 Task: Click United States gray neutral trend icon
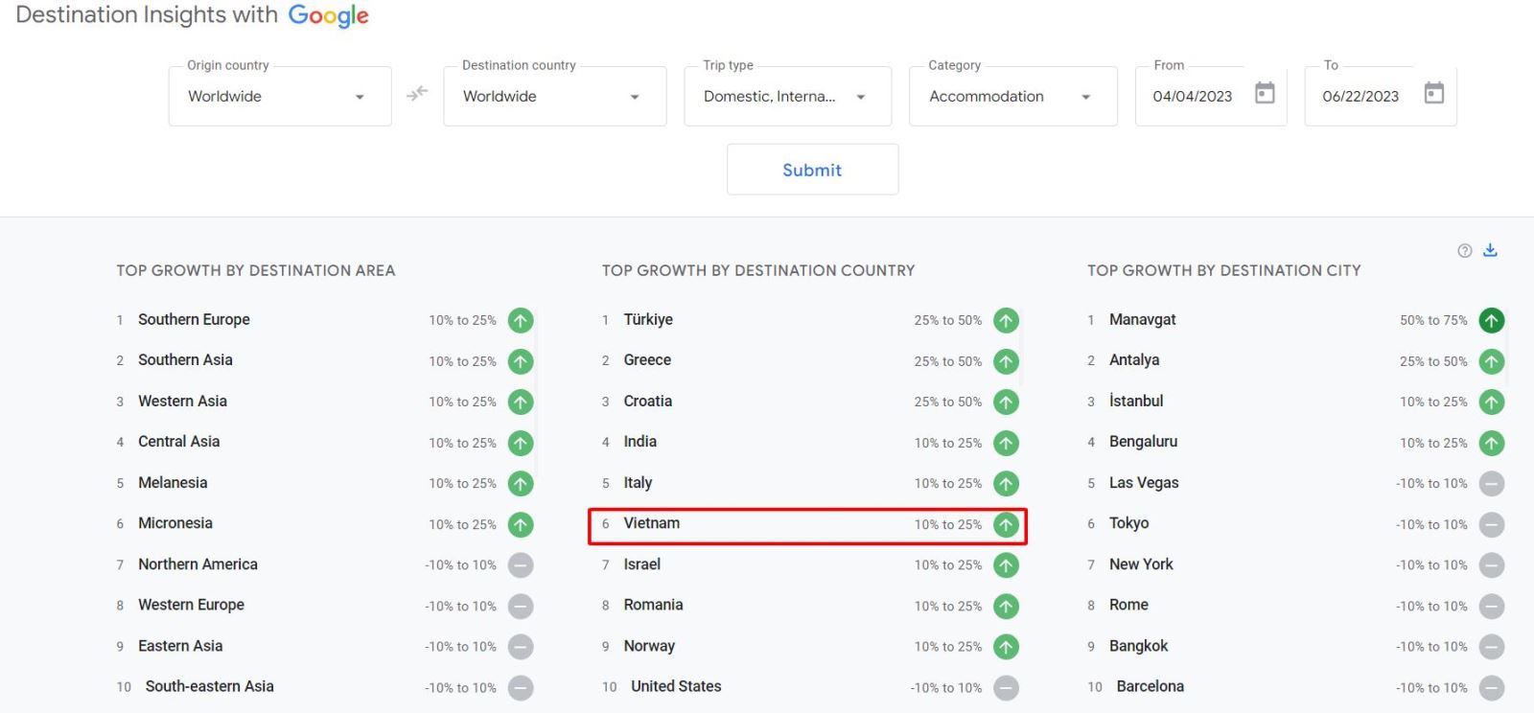click(x=1006, y=688)
